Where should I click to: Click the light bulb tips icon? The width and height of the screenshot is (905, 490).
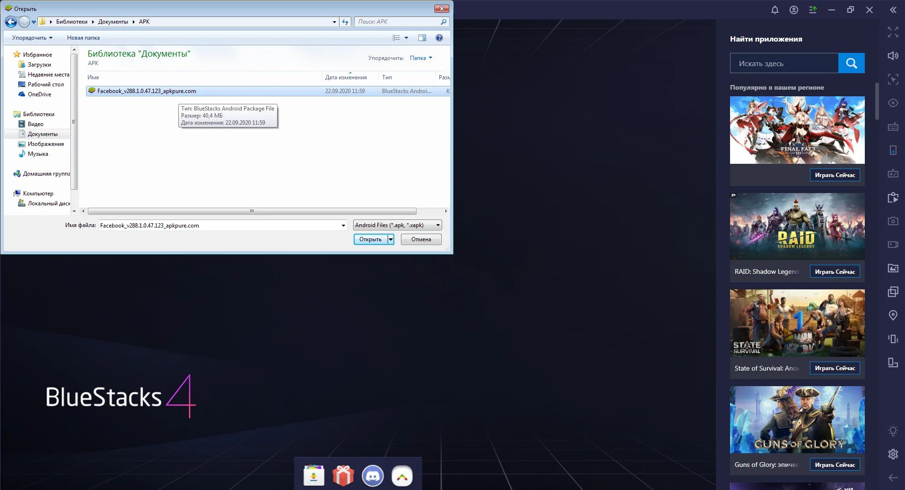893,431
